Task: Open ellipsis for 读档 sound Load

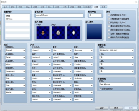Action: pyautogui.click(x=50, y=92)
